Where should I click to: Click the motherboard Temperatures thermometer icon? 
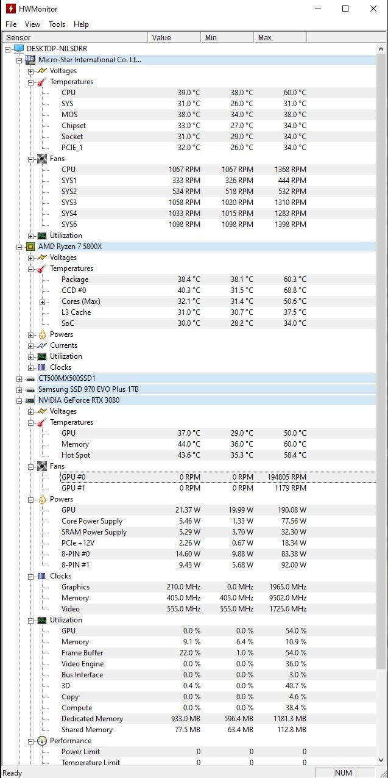click(x=41, y=82)
